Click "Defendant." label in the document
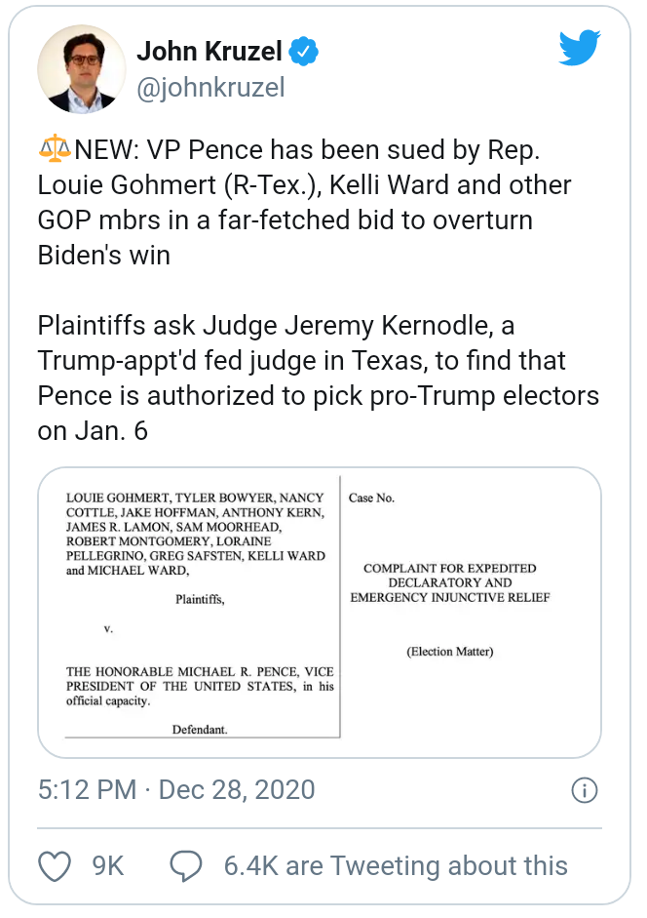The width and height of the screenshot is (647, 918). 200,729
